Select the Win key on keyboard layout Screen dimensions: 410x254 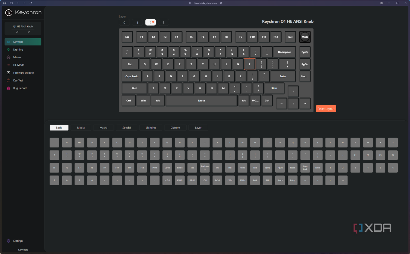[x=143, y=101]
